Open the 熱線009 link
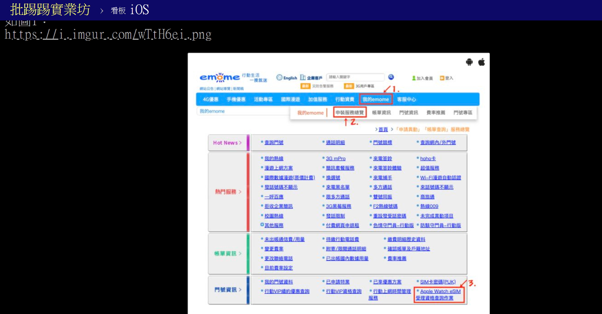The width and height of the screenshot is (602, 314). coord(429,206)
